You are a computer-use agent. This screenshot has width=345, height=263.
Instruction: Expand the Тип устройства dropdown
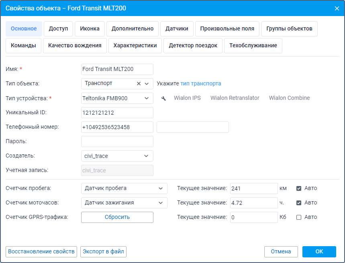(147, 98)
